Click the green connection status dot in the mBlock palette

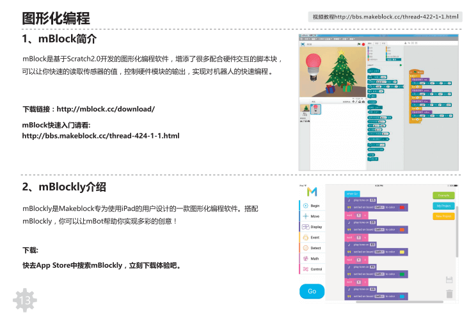(x=401, y=65)
